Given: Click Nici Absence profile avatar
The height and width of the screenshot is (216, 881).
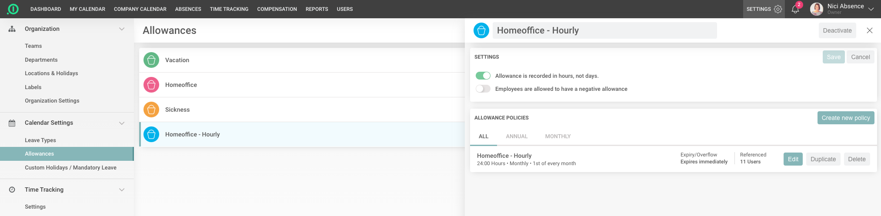Looking at the screenshot, I should click(x=816, y=9).
